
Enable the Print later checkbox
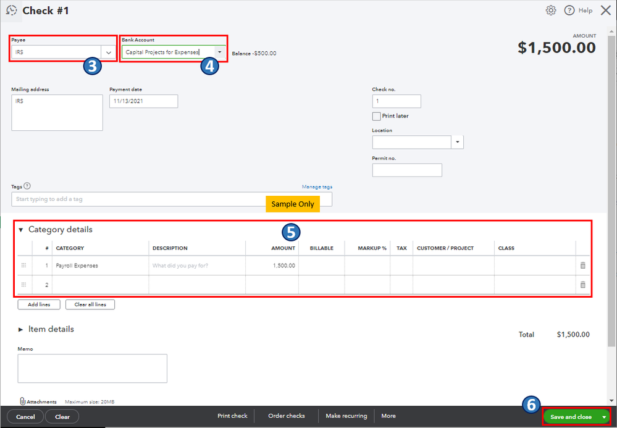pyautogui.click(x=376, y=116)
